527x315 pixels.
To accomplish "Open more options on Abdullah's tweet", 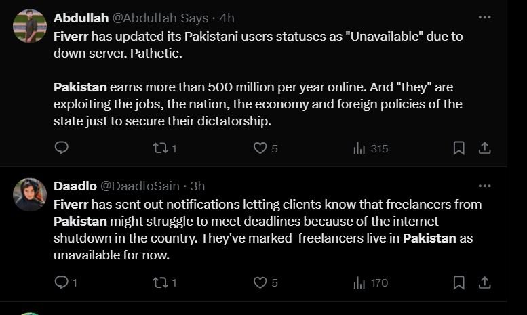I will (x=484, y=18).
